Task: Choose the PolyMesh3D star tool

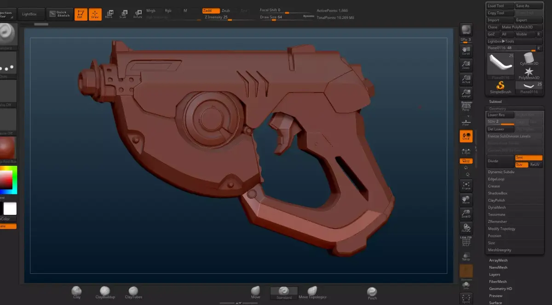Action: coord(529,73)
